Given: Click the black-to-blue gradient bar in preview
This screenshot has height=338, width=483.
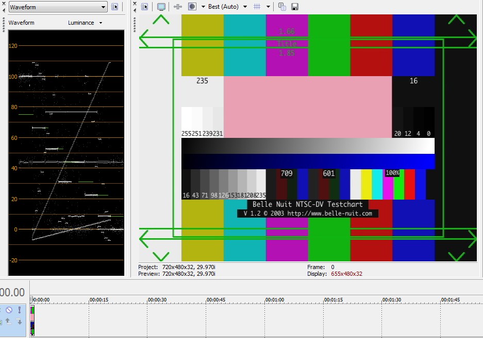Looking at the screenshot, I should 308,162.
